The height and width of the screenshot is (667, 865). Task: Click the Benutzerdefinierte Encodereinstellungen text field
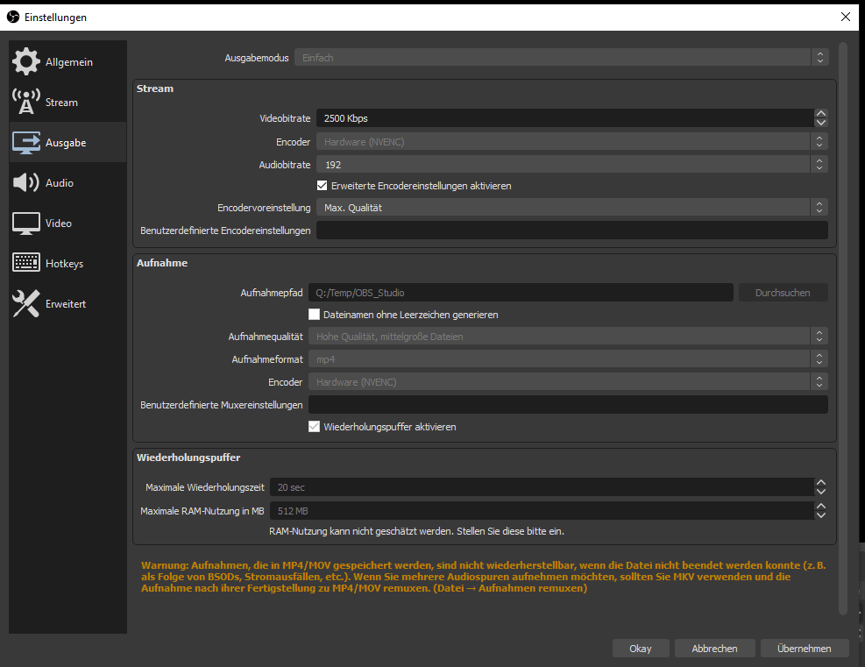point(571,231)
